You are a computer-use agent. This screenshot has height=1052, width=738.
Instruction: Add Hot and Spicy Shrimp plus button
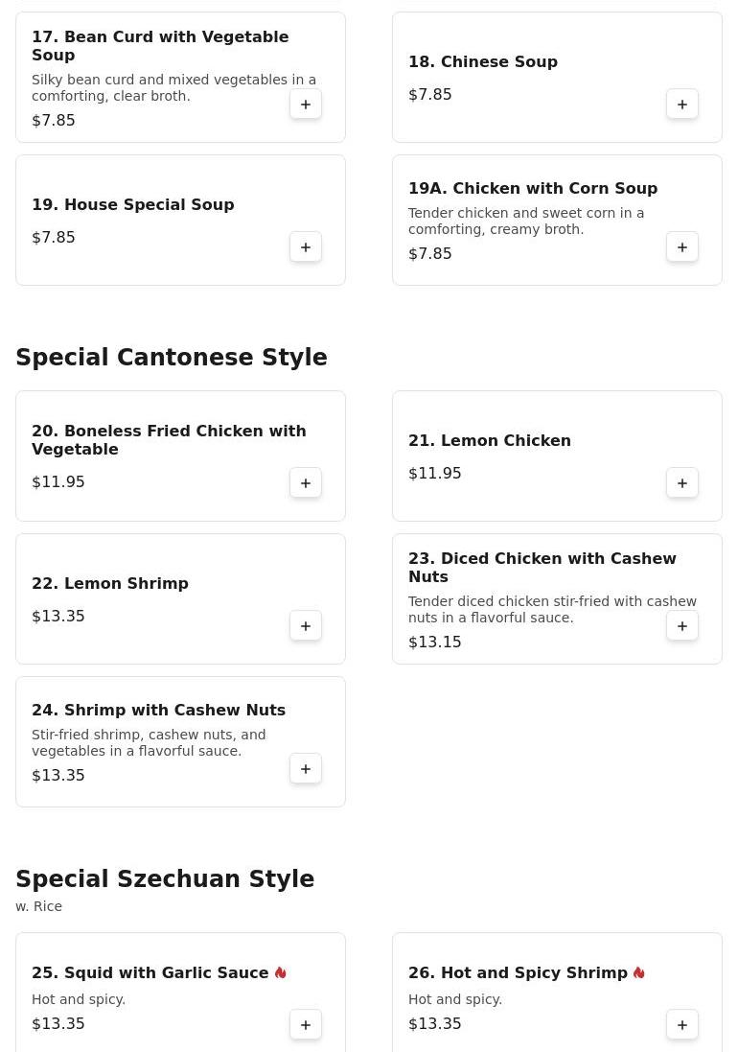coord(682,1025)
